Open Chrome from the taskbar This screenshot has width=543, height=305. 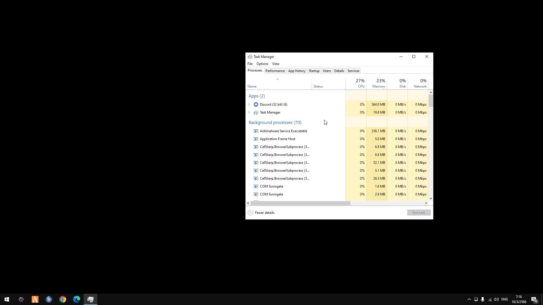pos(63,299)
